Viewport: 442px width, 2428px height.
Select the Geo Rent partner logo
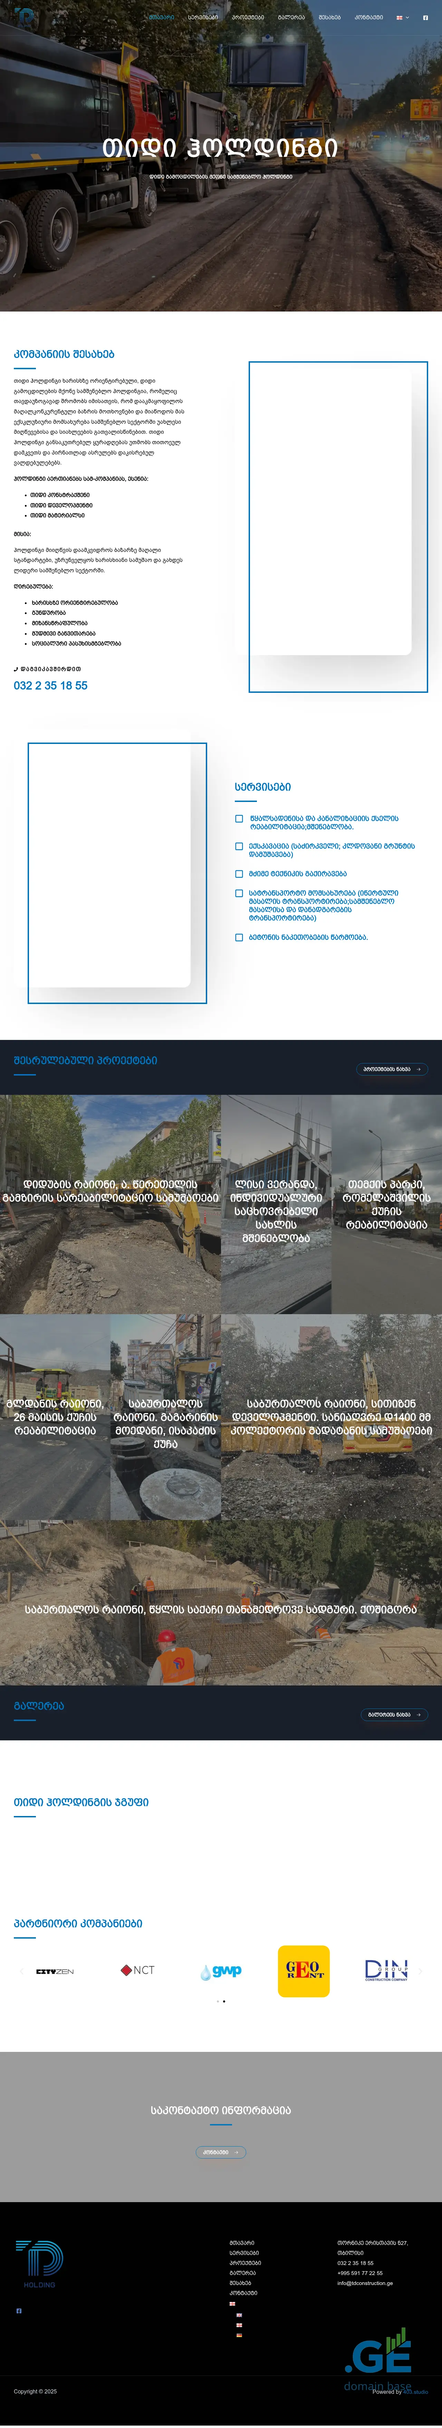(304, 1971)
